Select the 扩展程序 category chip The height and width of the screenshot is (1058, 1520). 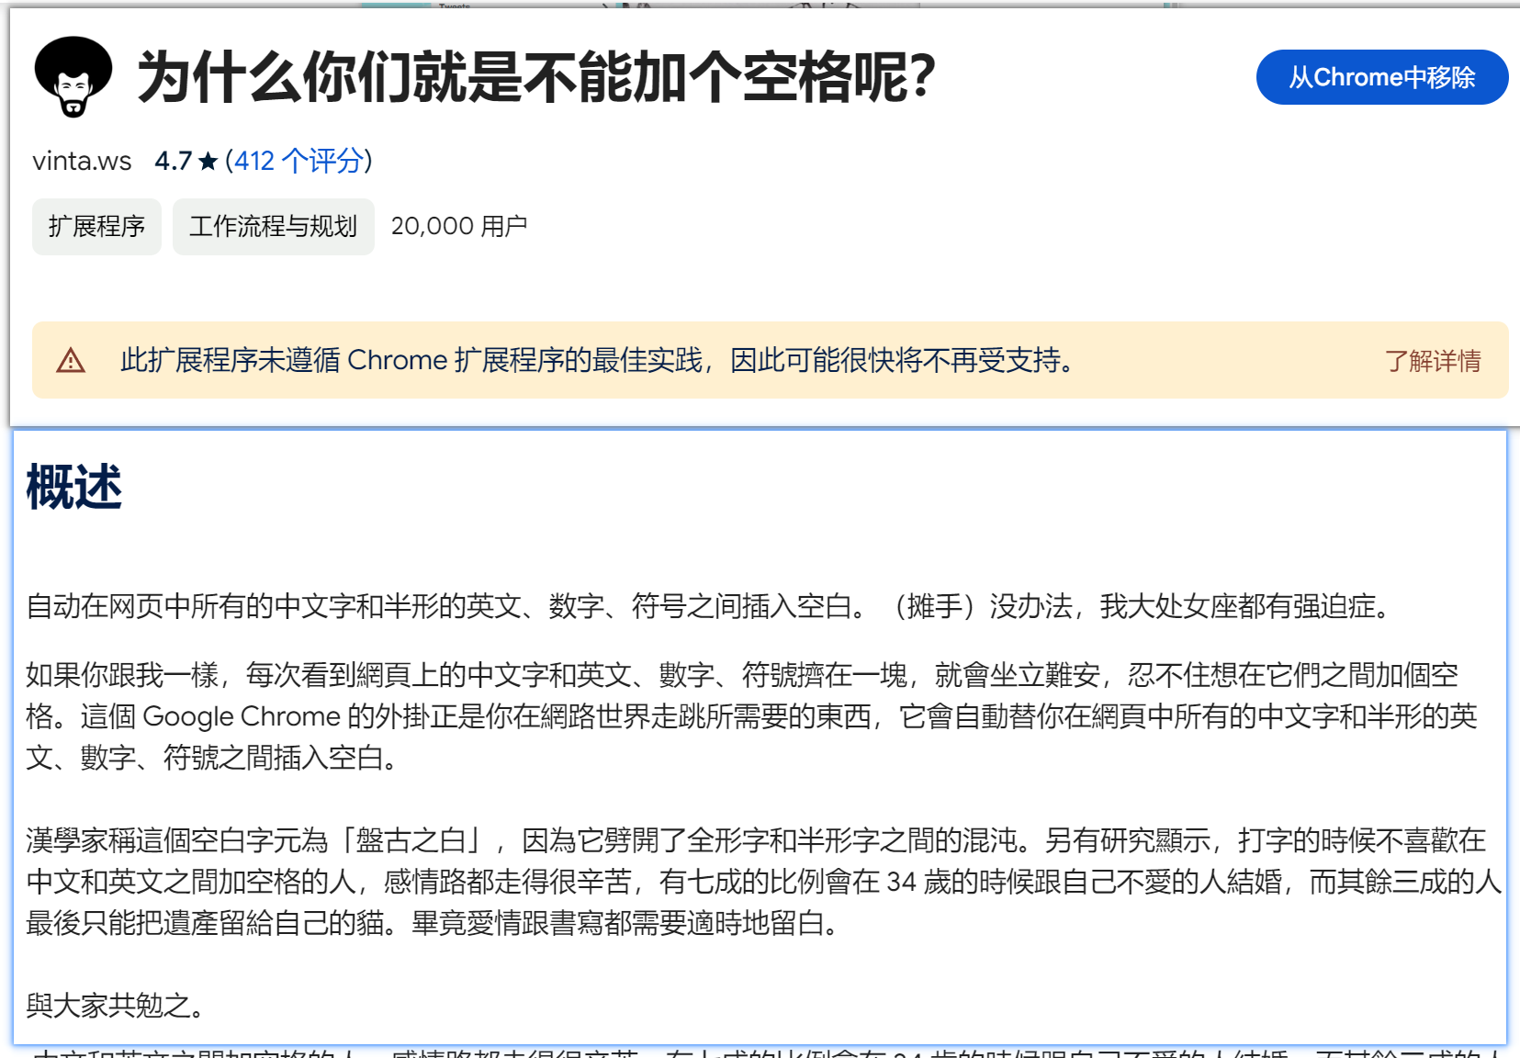(96, 226)
